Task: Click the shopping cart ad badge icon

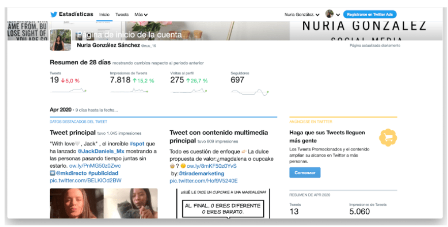Action: click(x=388, y=138)
